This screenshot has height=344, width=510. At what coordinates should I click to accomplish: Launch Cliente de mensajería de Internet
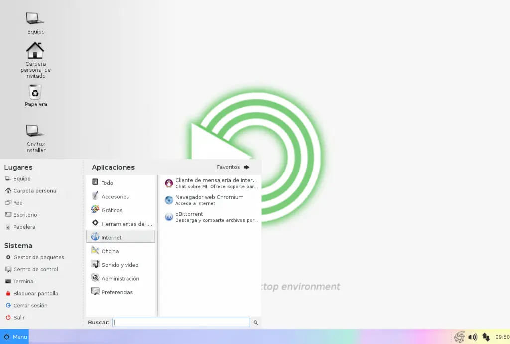[x=211, y=183]
